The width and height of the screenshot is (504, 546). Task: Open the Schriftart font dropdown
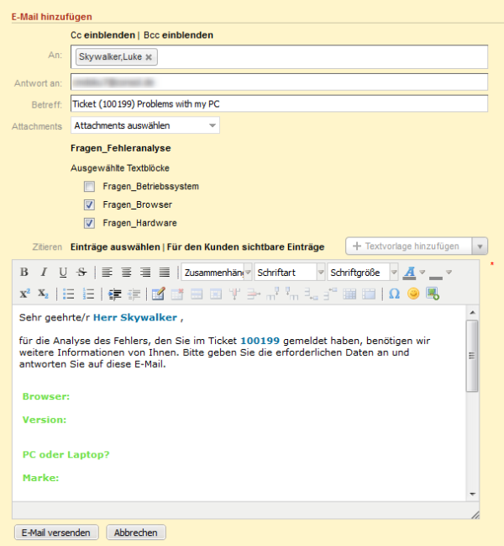(290, 273)
